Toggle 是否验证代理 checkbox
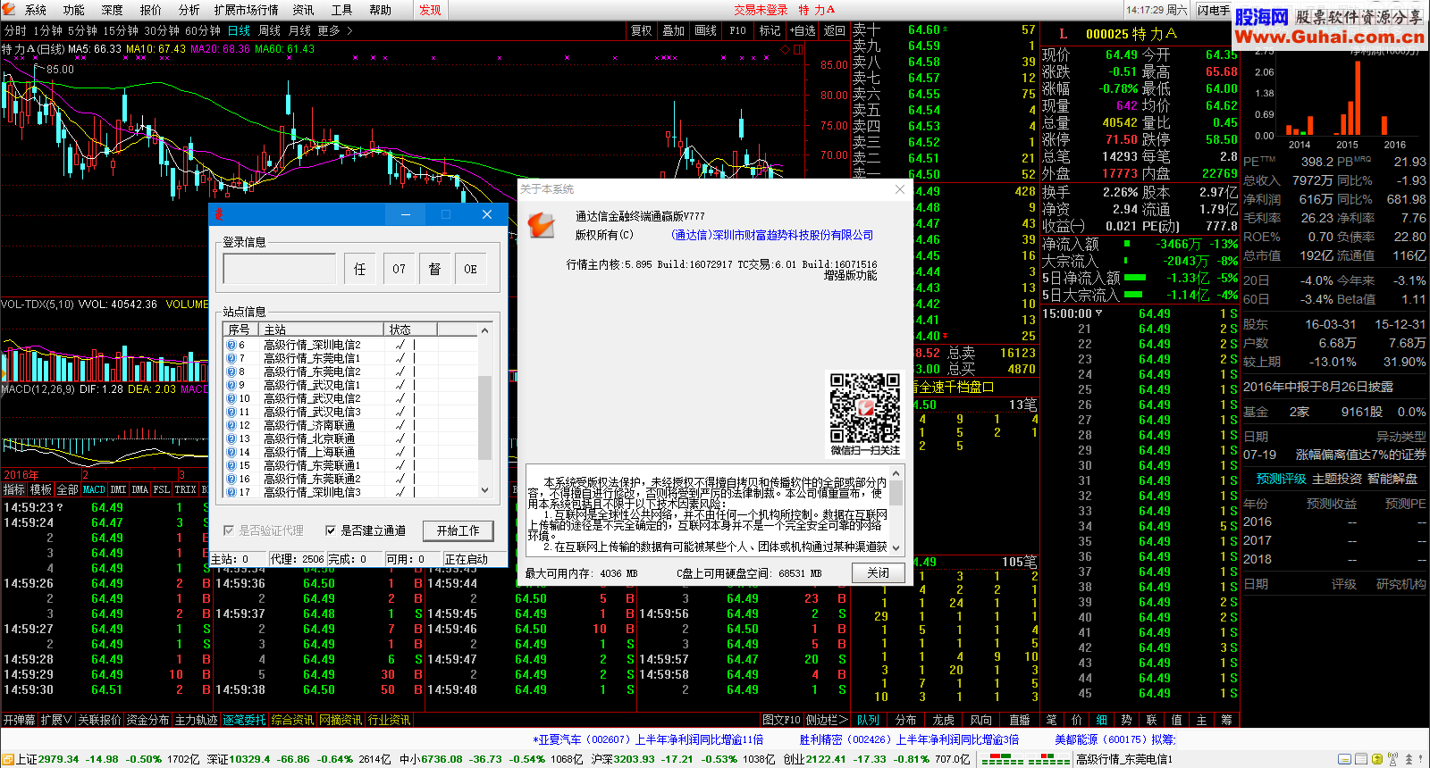This screenshot has width=1430, height=768. click(264, 530)
